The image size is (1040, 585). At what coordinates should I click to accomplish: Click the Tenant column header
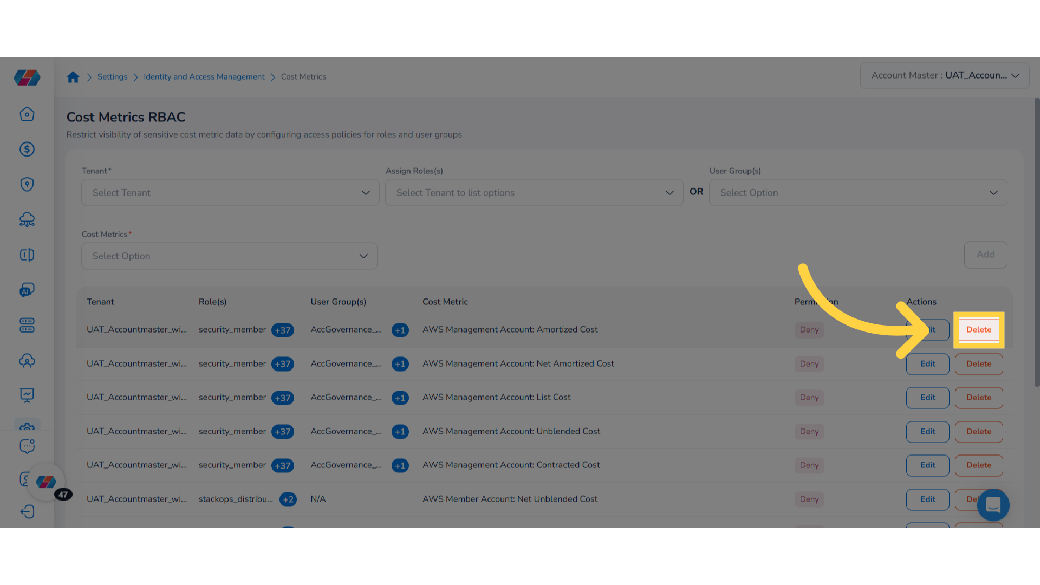click(100, 302)
